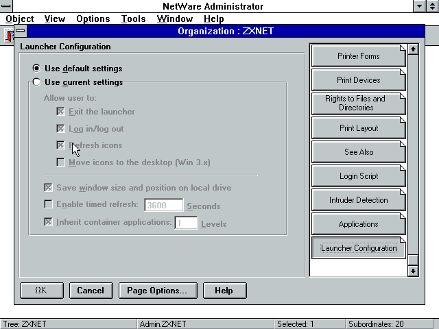Viewport: 439px width, 329px height.
Task: Open NetWare Administrator system control menu
Action: coord(6,6)
